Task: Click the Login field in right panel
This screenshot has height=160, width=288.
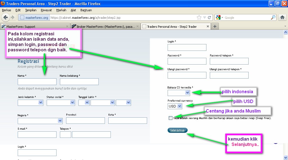Action: coord(187,47)
